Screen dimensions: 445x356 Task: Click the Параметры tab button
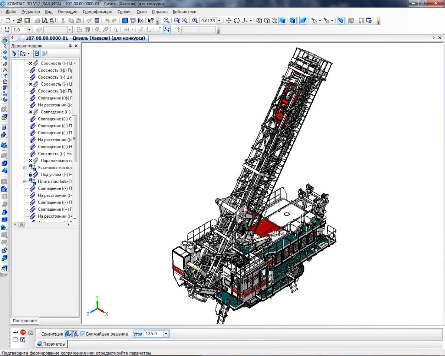click(51, 344)
